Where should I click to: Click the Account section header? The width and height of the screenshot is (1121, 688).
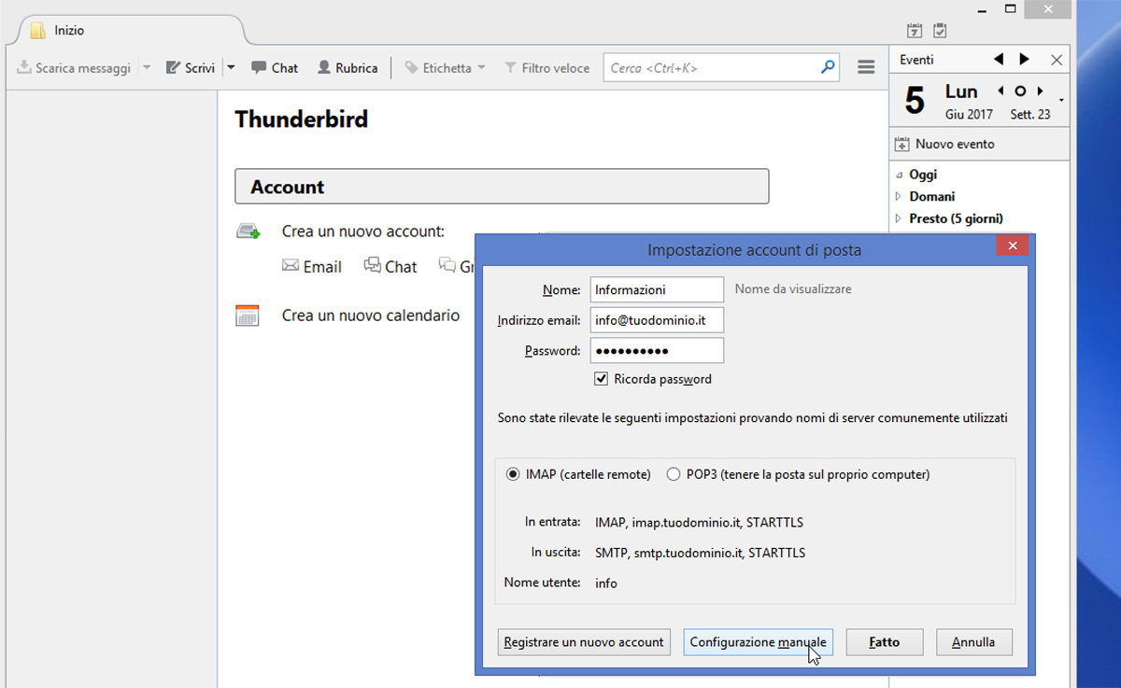tap(502, 187)
